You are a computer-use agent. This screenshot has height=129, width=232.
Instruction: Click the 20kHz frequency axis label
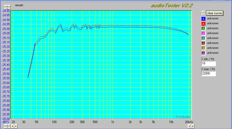click(189, 122)
